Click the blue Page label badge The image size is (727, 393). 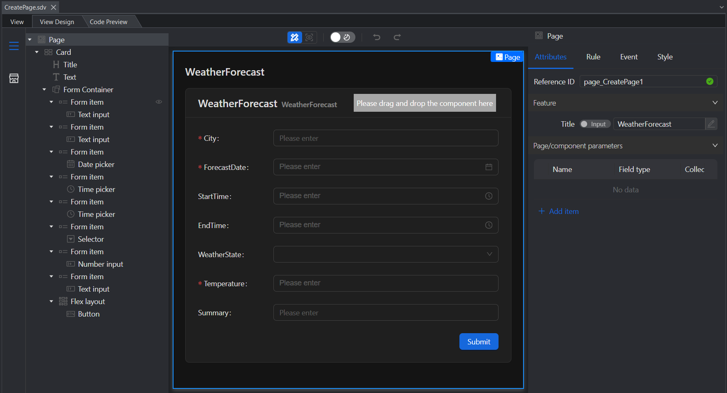coord(507,57)
